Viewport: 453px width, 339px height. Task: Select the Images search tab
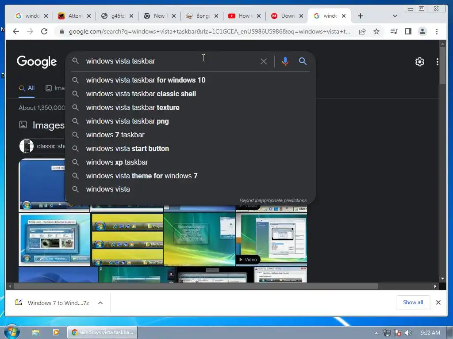pos(55,88)
